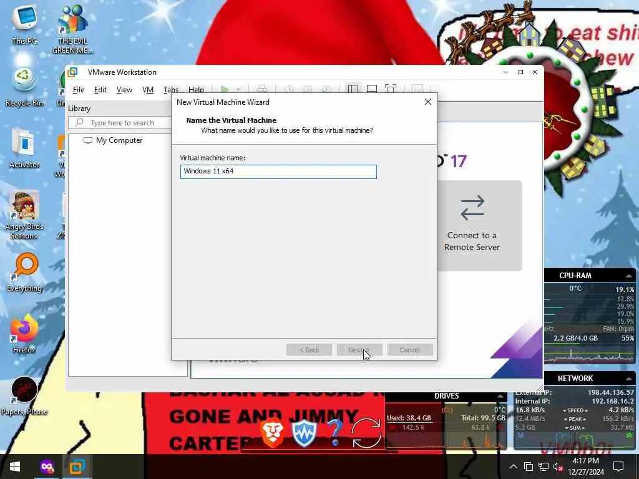This screenshot has width=639, height=479.
Task: Open the Recycle Bin desktop icon
Action: (x=24, y=86)
